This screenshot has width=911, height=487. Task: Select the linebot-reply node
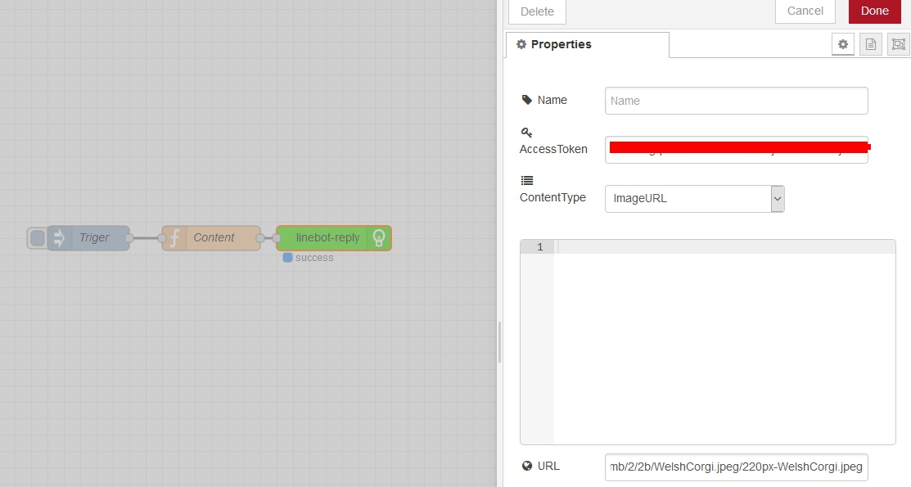(x=333, y=237)
